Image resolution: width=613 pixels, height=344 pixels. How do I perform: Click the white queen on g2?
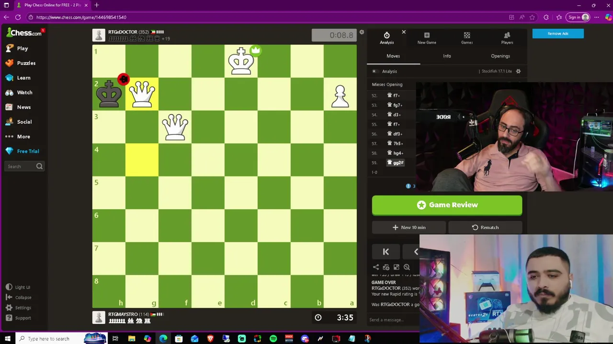coord(142,94)
